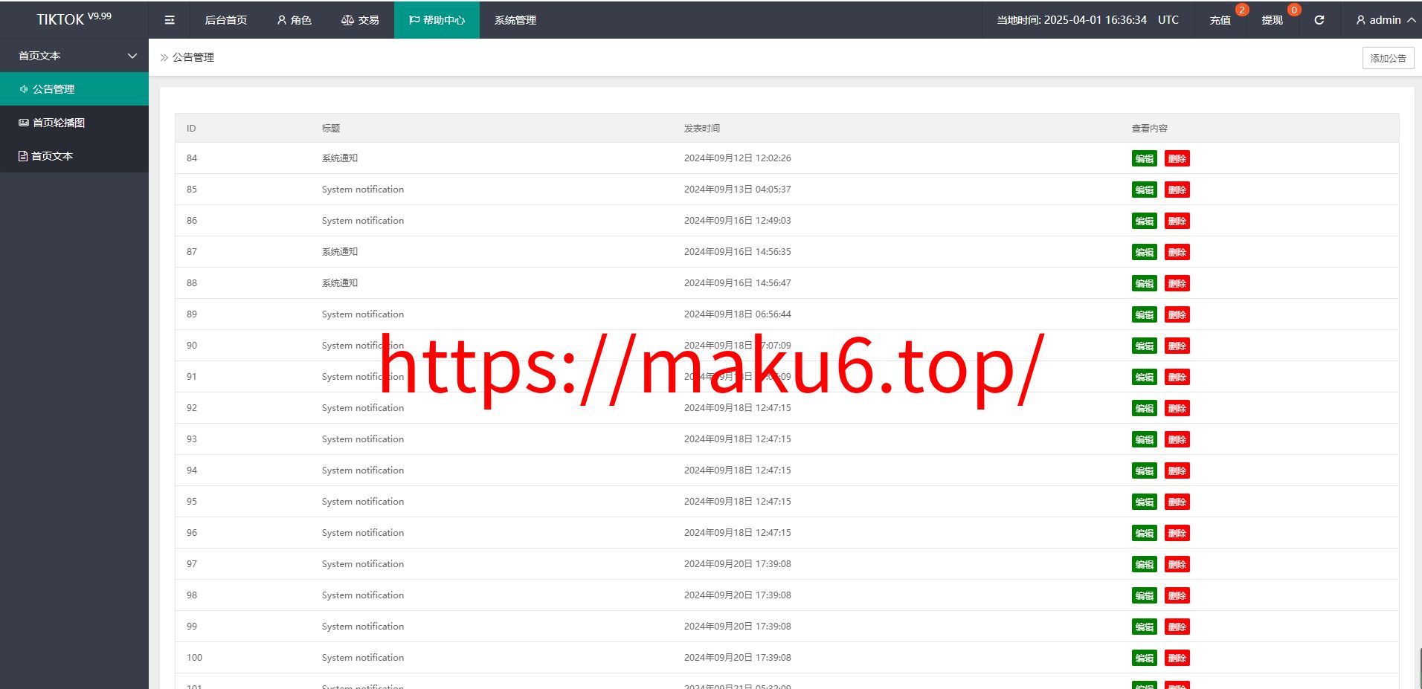Click the 公告管理 breadcrumb text
Image resolution: width=1422 pixels, height=689 pixels.
pos(193,57)
